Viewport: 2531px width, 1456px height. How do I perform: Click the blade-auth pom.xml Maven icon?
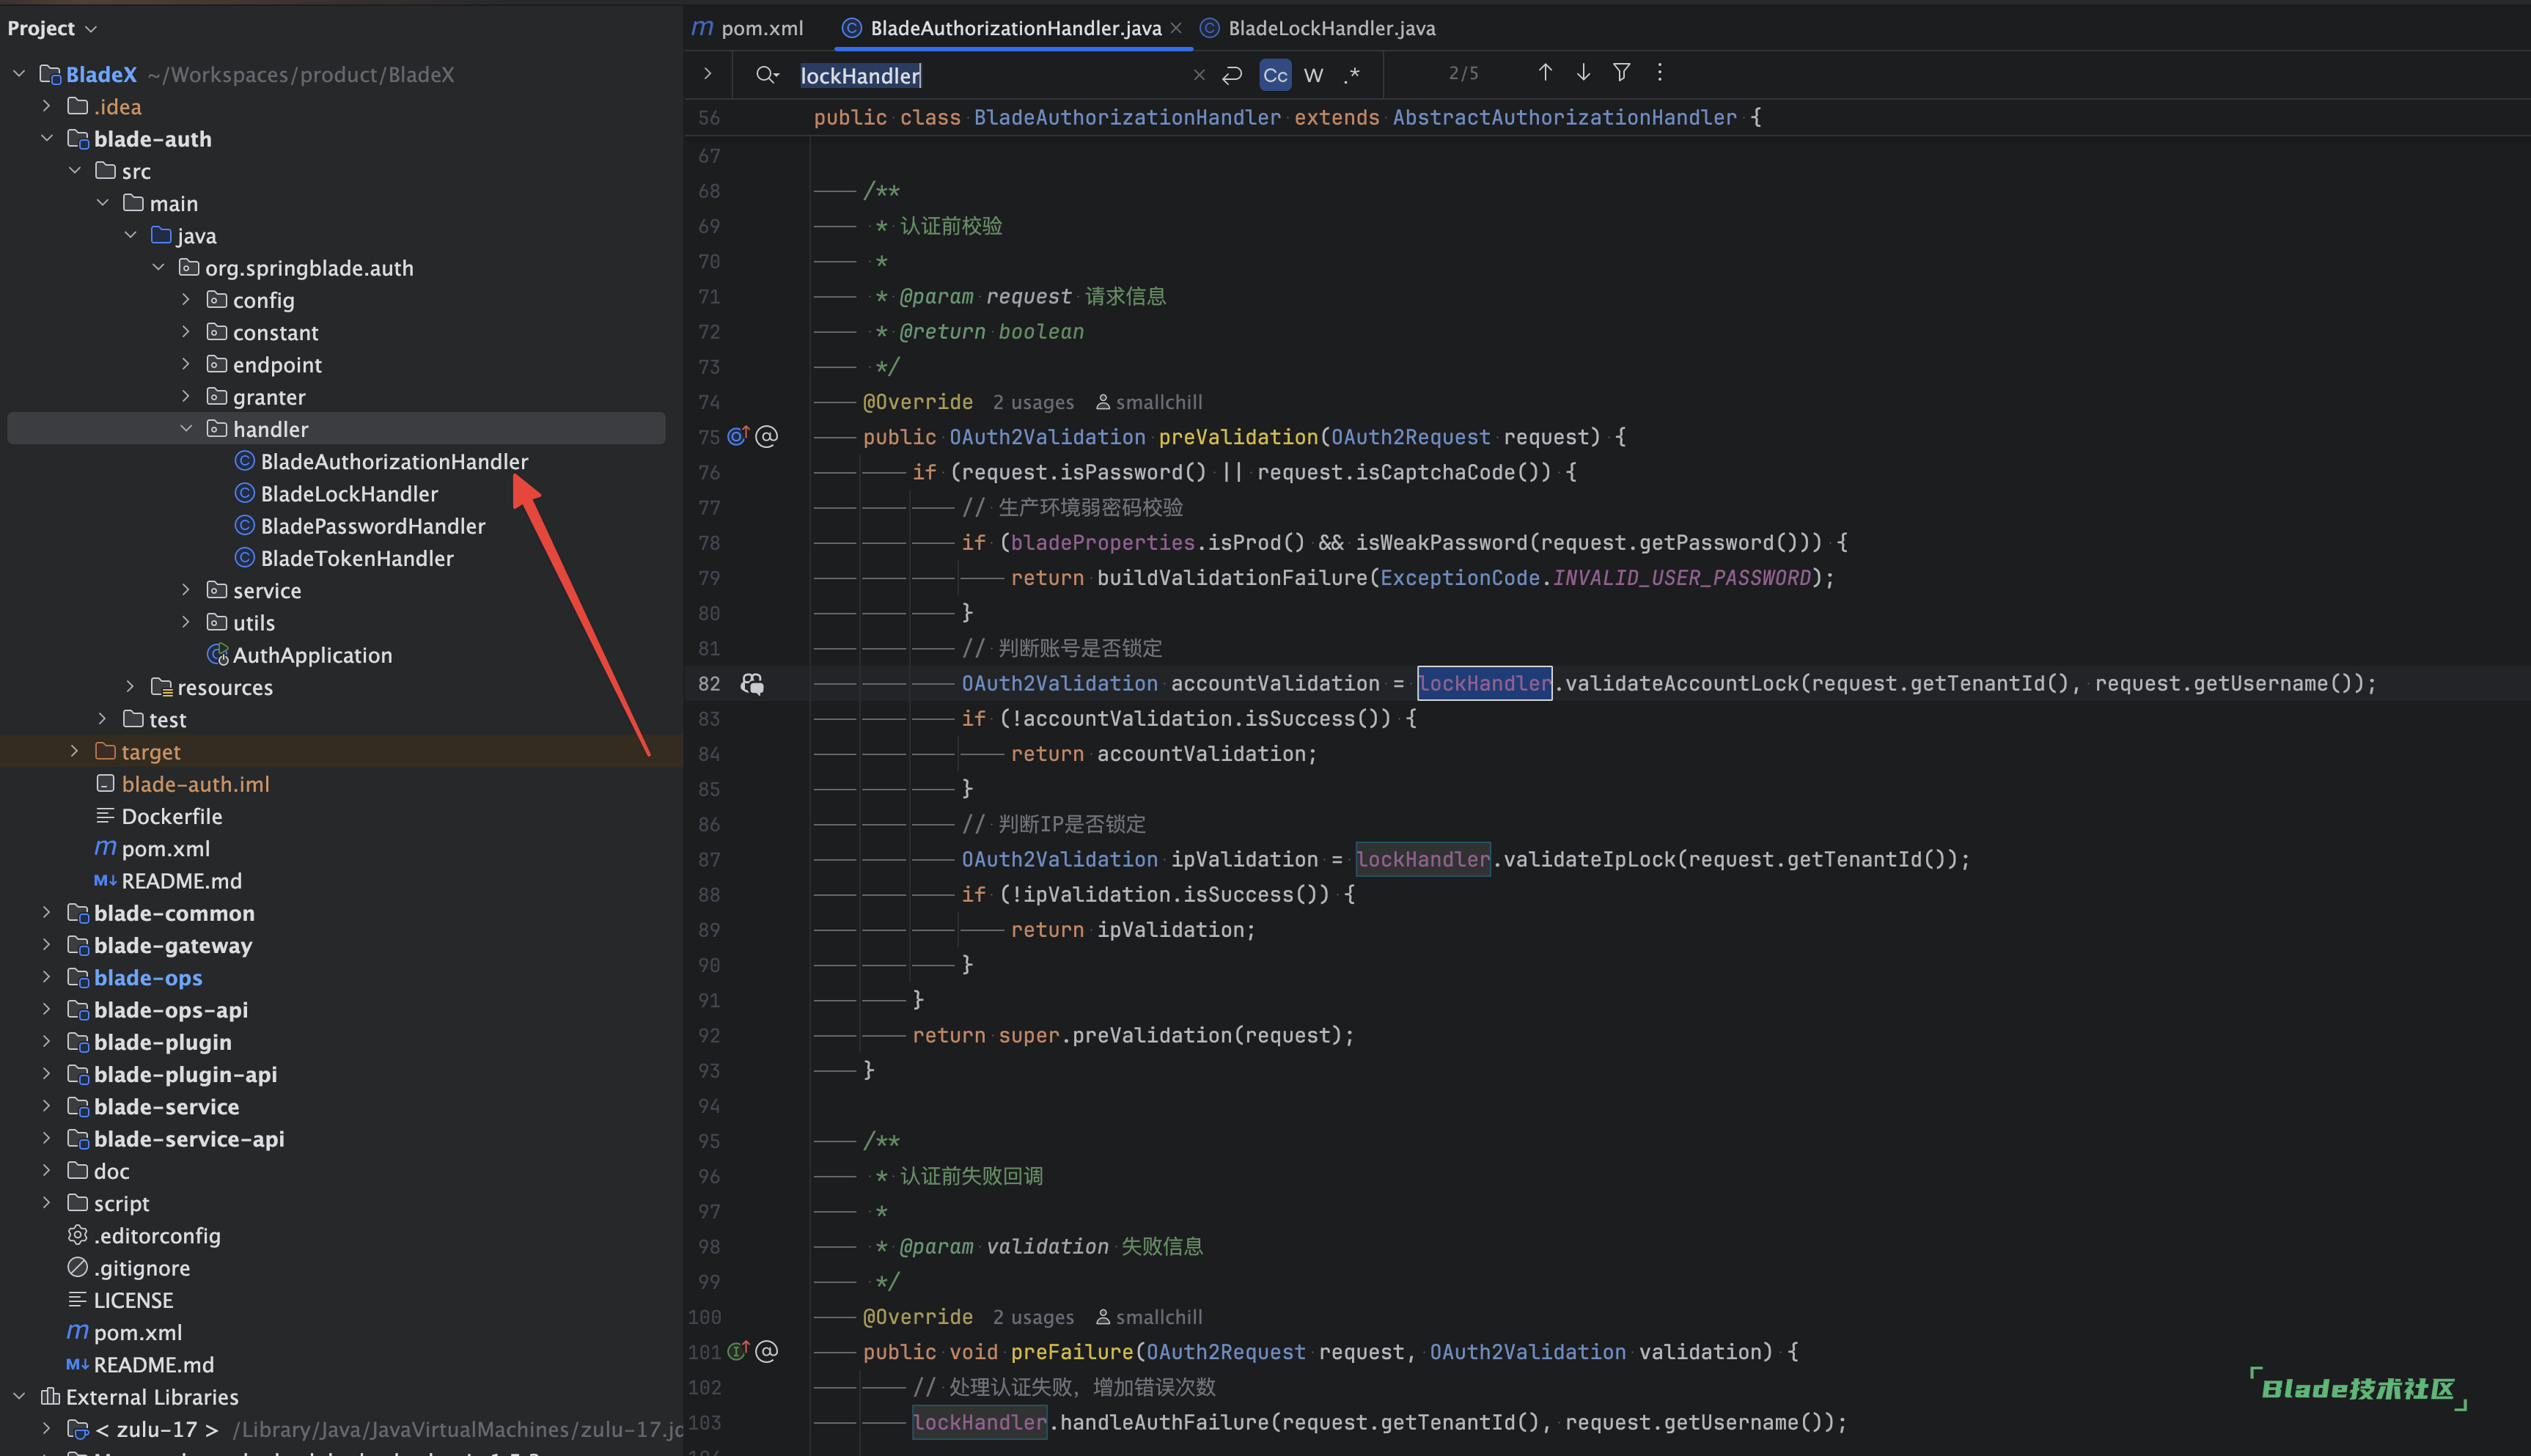[x=105, y=848]
